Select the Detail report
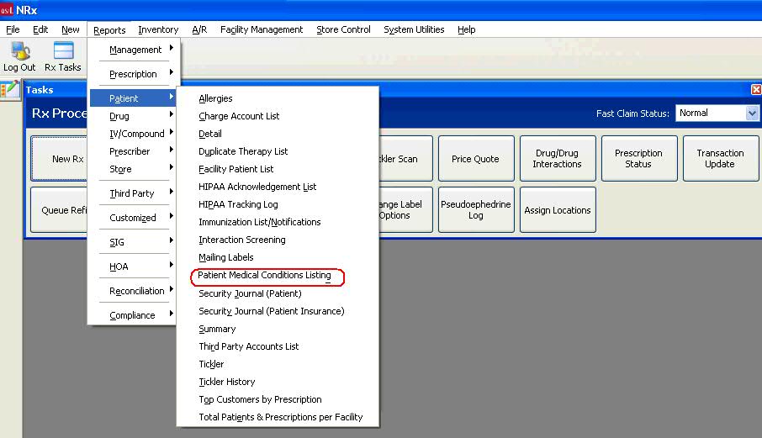This screenshot has height=438, width=762. click(278, 134)
